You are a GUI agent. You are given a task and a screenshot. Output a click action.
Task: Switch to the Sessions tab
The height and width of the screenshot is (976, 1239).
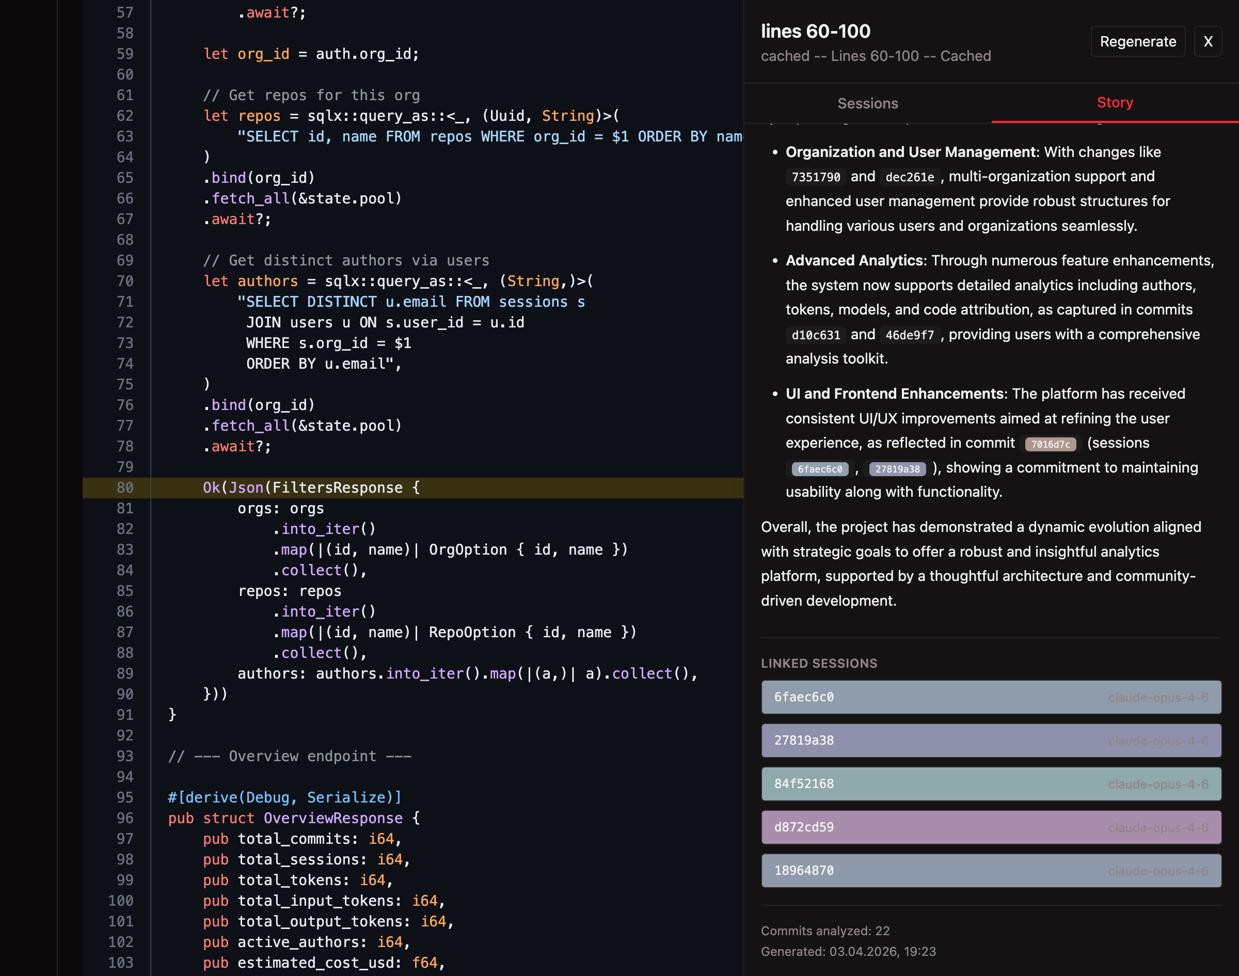(x=867, y=103)
